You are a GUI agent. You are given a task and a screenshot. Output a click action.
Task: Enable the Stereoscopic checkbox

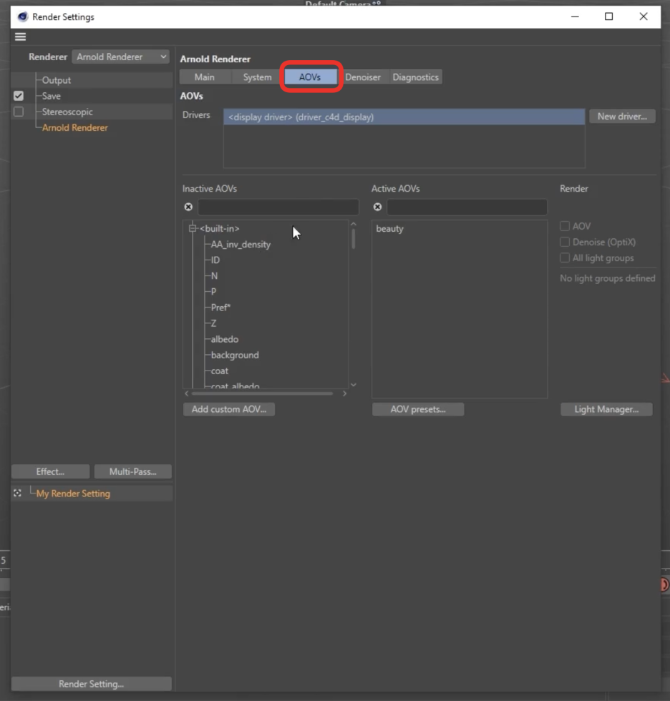point(19,112)
